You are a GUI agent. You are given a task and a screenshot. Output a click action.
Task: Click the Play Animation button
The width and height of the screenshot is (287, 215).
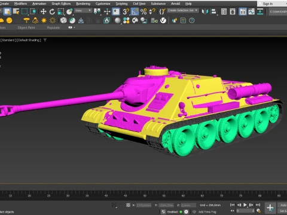(245, 205)
